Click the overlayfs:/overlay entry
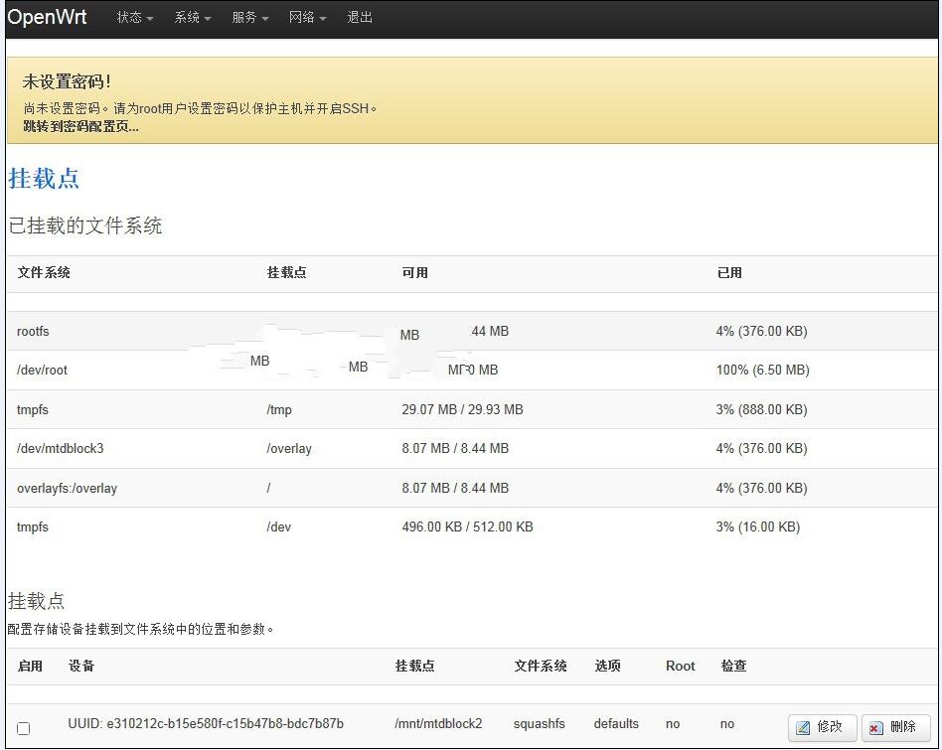The height and width of the screenshot is (750, 942). coord(67,488)
